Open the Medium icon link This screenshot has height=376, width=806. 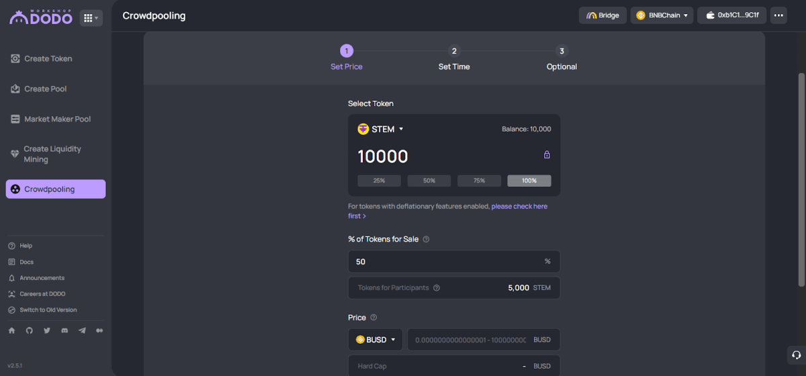[x=99, y=330]
